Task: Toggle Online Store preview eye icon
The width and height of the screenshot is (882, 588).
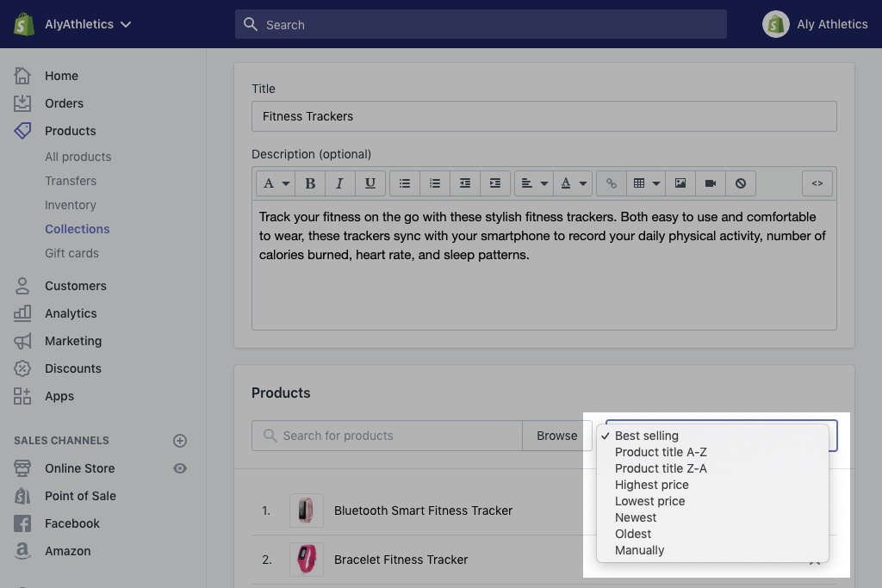Action: click(x=180, y=468)
